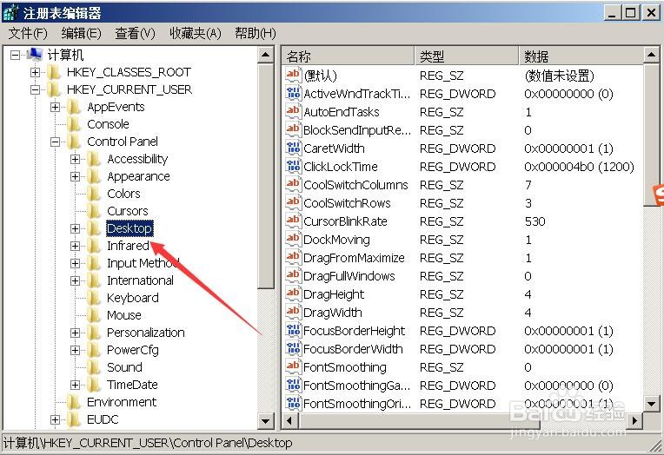
Task: Expand the EUDC key
Action: (55, 419)
